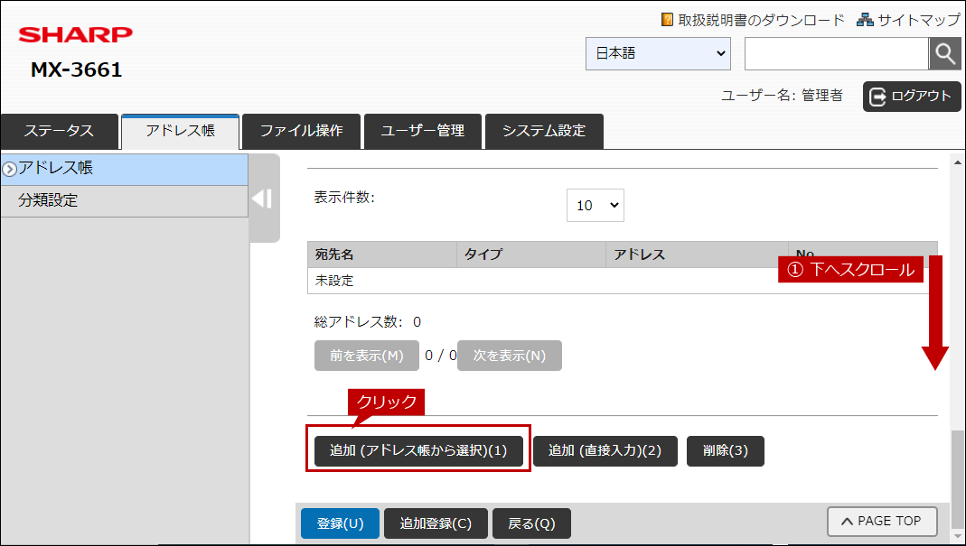
Task: Click the MX-3661 model name
Action: click(x=77, y=69)
